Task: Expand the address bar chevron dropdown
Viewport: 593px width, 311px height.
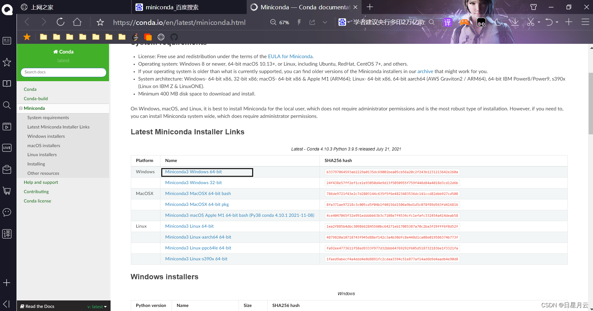Action: (325, 22)
